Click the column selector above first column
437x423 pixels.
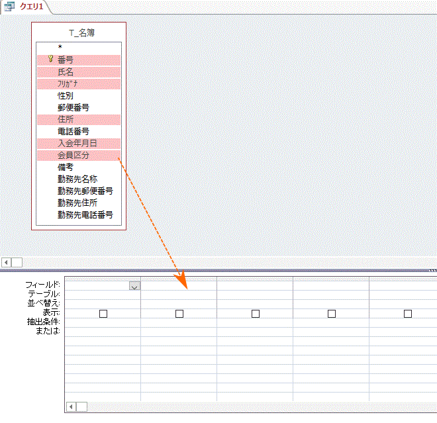pyautogui.click(x=103, y=279)
